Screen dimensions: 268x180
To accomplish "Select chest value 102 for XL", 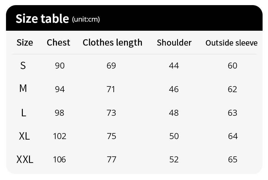I will [60, 136].
